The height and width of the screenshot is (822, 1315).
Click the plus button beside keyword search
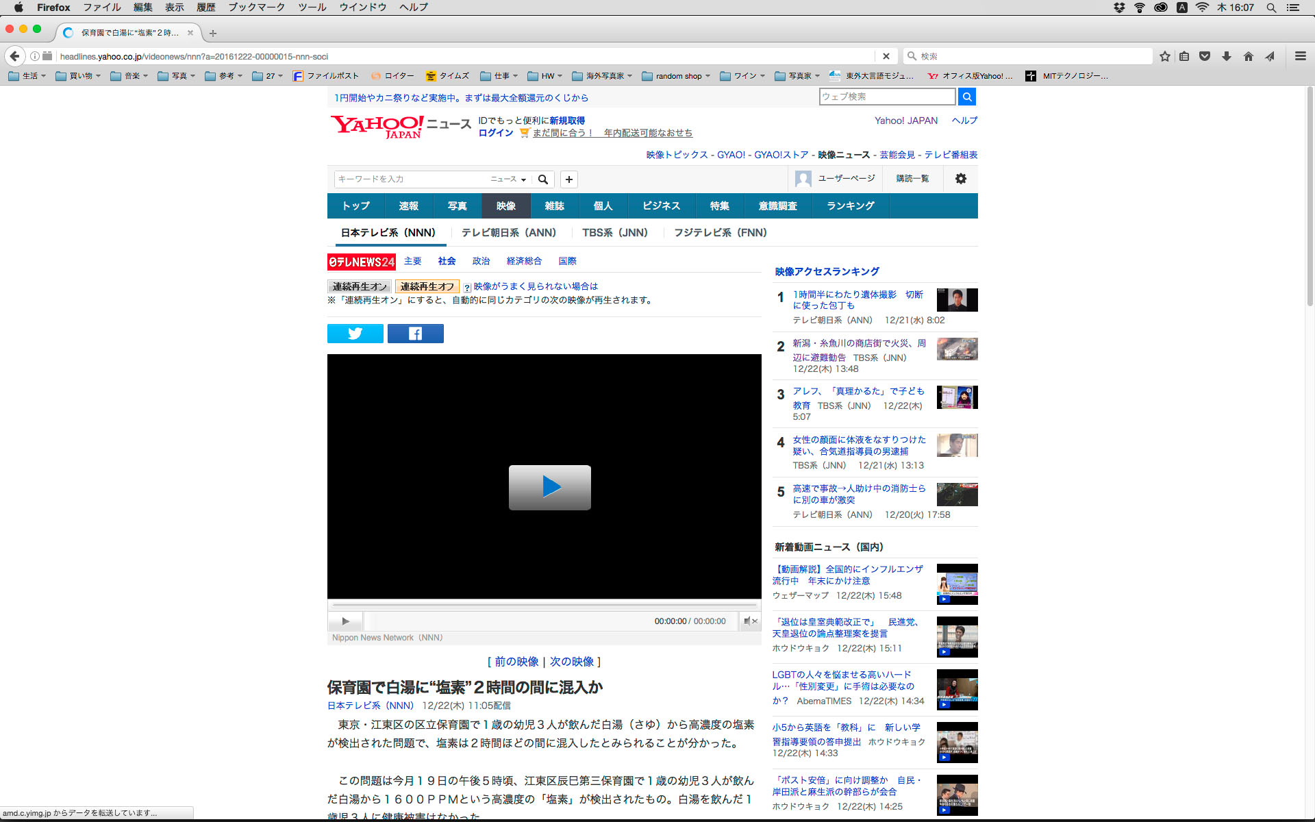568,179
